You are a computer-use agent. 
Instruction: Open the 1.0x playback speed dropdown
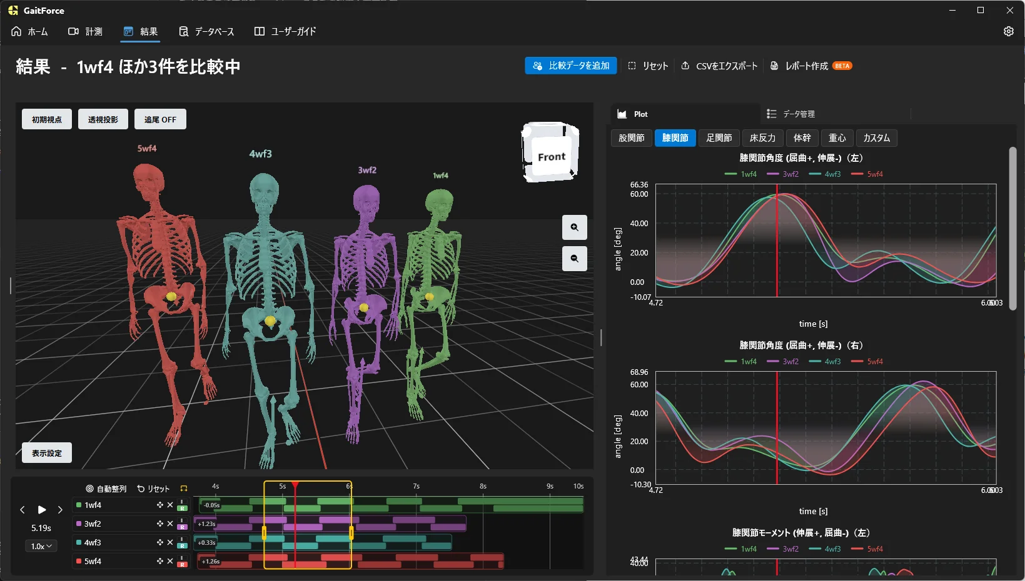pos(42,546)
